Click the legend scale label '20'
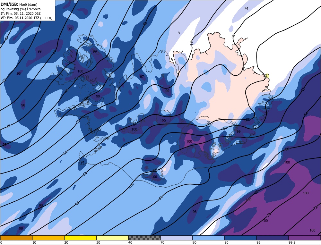The image size is (321, 245). [x=66, y=242]
